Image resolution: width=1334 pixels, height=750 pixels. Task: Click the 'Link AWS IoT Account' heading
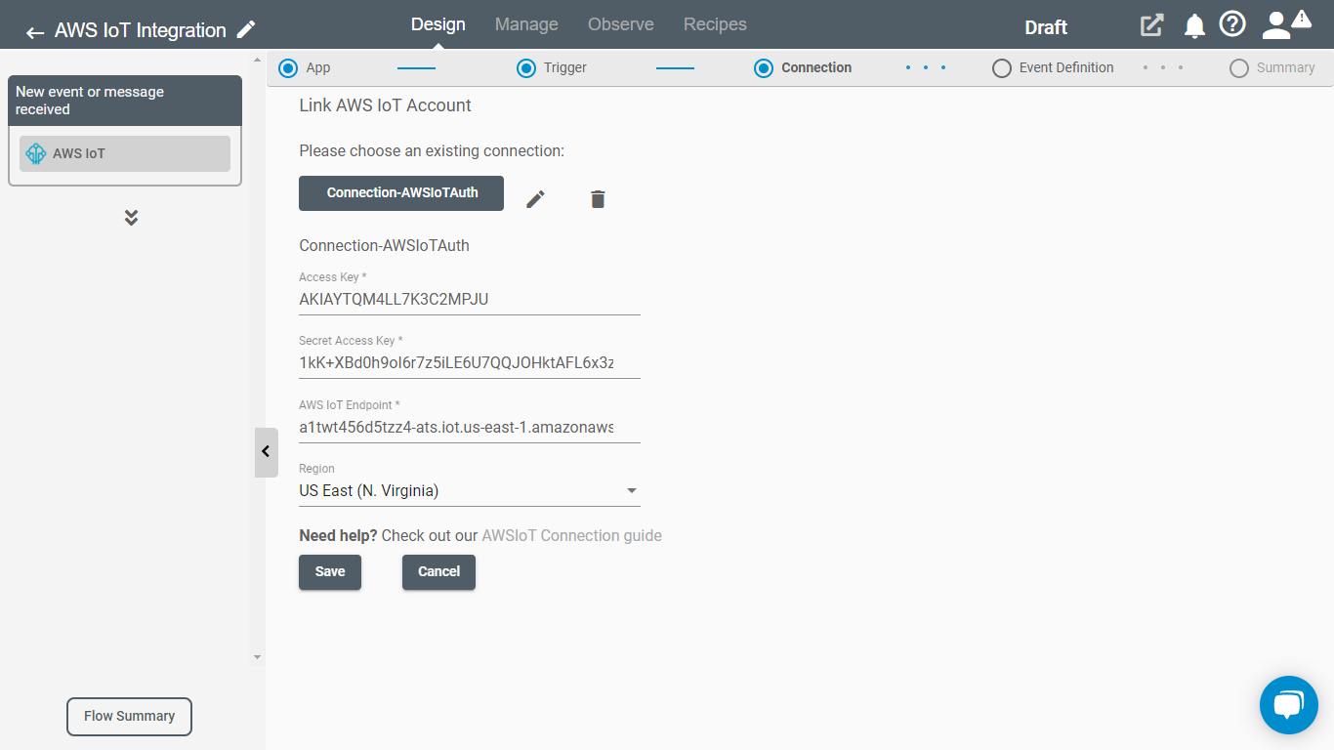coord(385,105)
